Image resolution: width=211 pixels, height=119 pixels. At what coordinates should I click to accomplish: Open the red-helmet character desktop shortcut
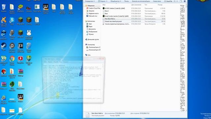pyautogui.click(x=4, y=73)
